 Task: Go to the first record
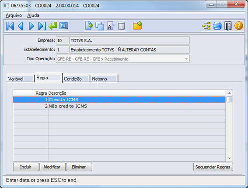[x=10, y=26]
